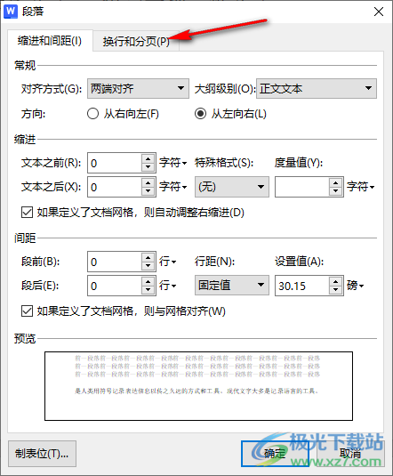Image resolution: width=393 pixels, height=476 pixels.
Task: Open 字符 unit dropdown for 文本之后
Action: click(173, 187)
